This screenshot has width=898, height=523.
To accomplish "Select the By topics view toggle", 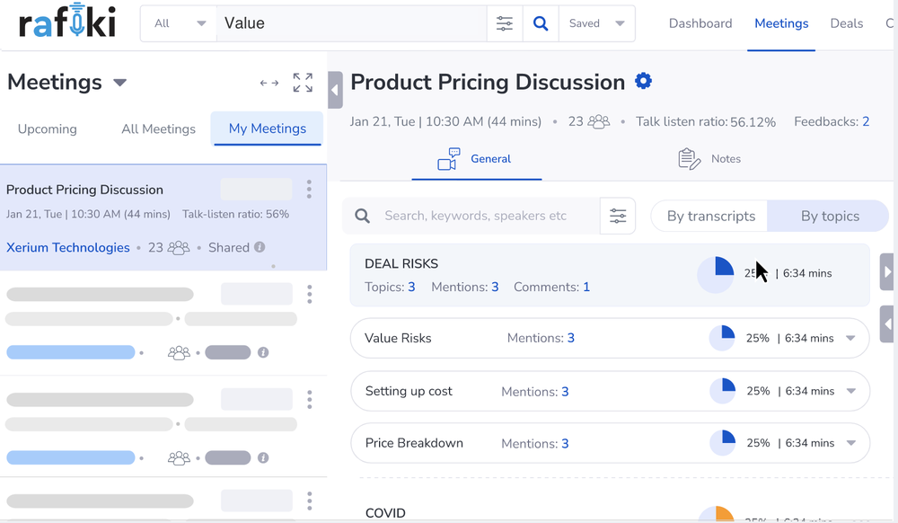I will pos(830,216).
